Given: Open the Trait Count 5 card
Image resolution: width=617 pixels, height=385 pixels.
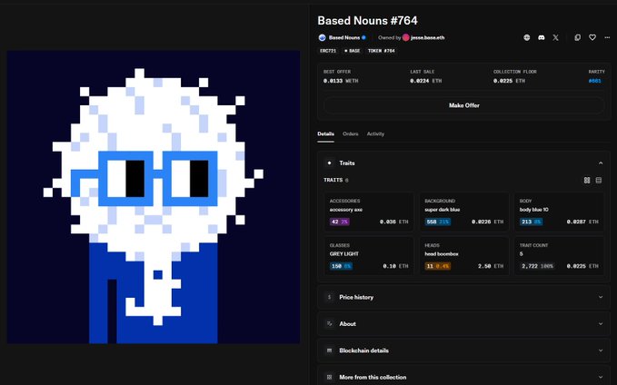Looking at the screenshot, I should click(x=559, y=256).
